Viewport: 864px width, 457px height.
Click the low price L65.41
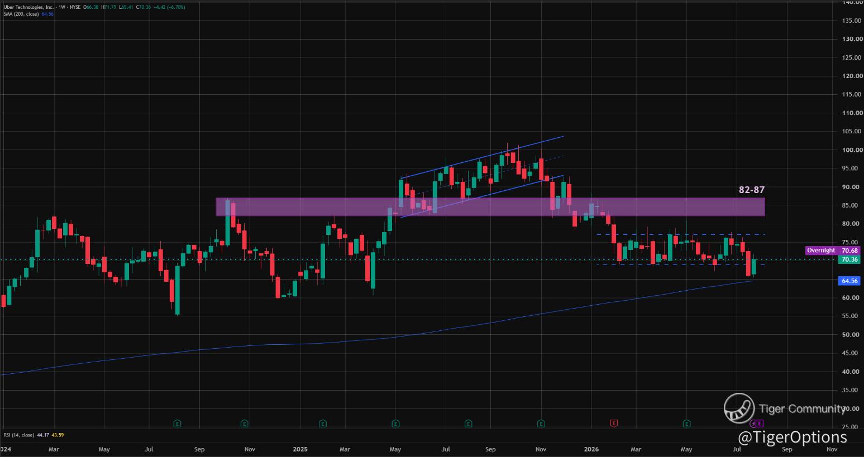[126, 7]
